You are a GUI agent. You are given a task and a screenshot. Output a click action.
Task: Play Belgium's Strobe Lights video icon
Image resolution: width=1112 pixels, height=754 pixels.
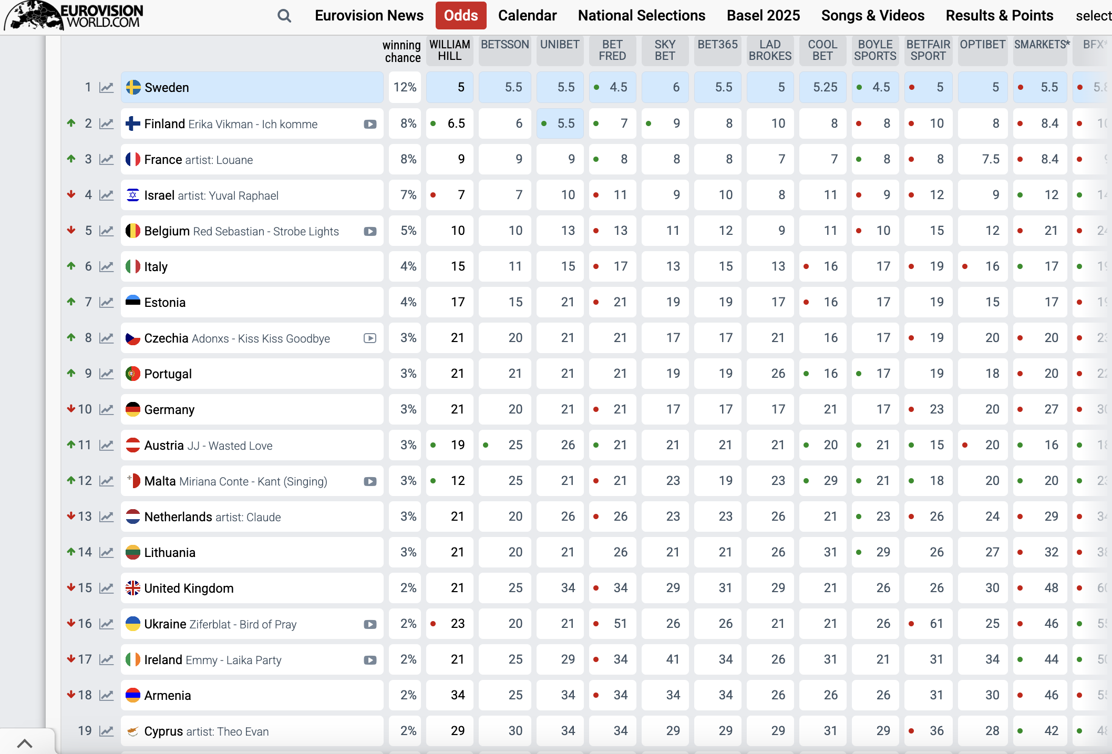[370, 232]
